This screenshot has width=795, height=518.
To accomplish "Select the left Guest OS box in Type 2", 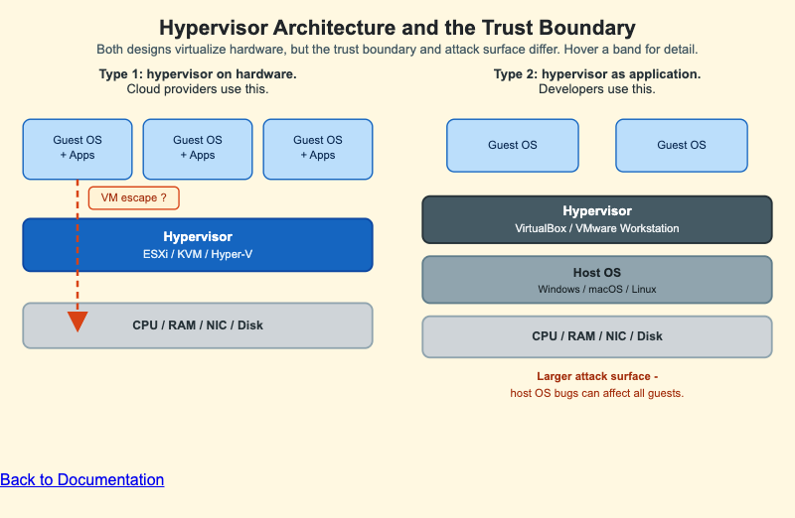I will (513, 146).
